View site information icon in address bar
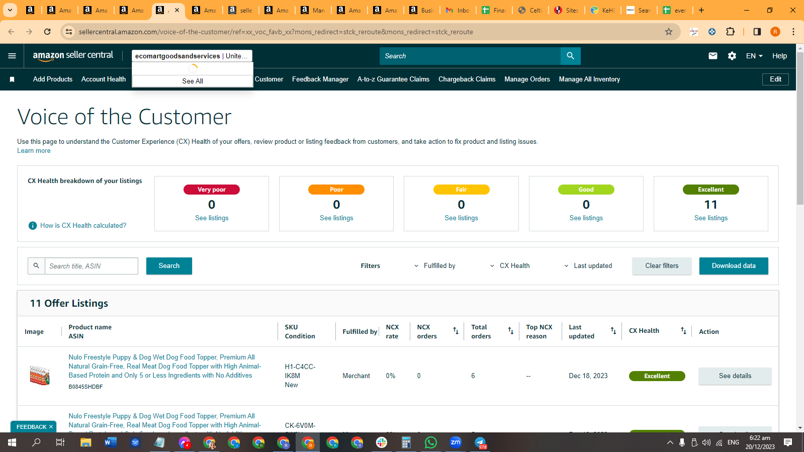804x452 pixels. pos(69,32)
